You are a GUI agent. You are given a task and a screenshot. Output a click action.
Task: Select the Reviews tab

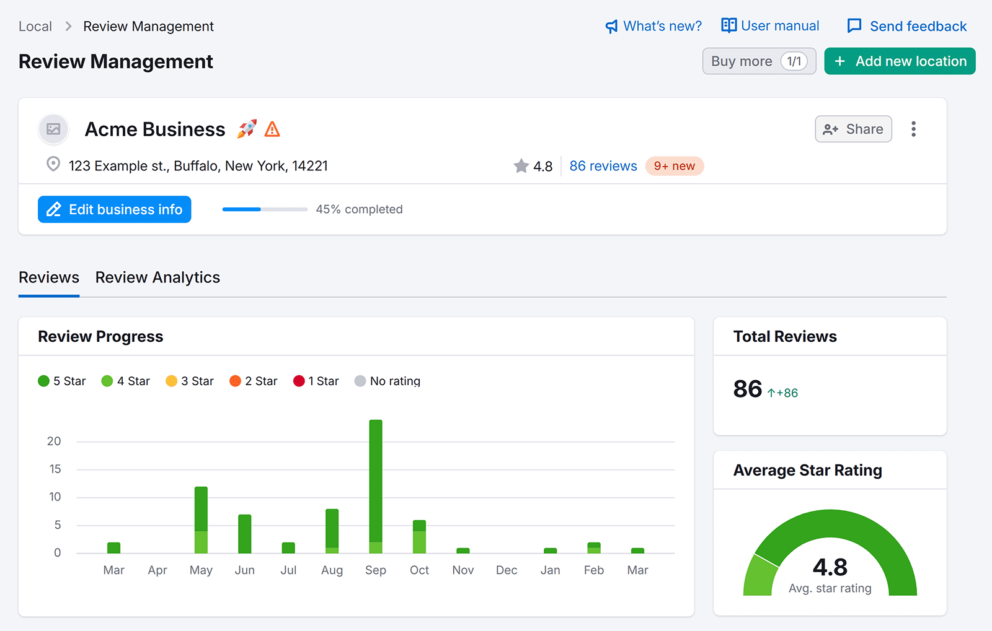click(48, 277)
